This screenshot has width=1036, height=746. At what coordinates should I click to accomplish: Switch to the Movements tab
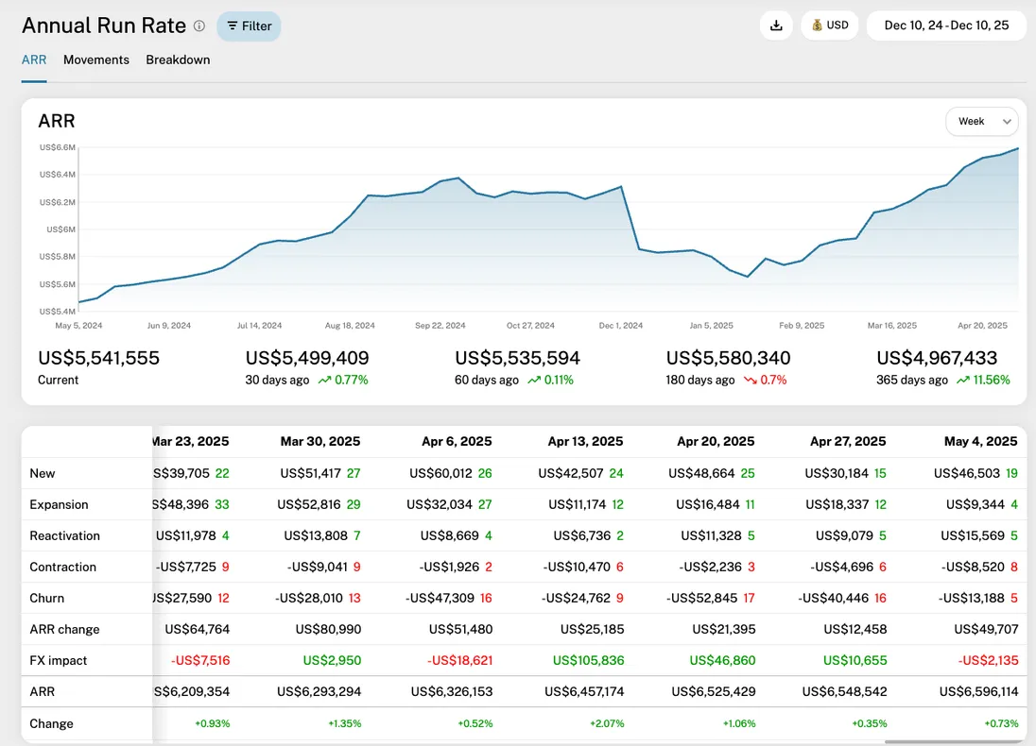pos(96,59)
